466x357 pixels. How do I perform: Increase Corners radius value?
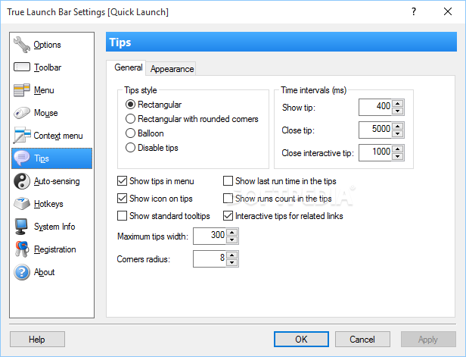(231, 255)
